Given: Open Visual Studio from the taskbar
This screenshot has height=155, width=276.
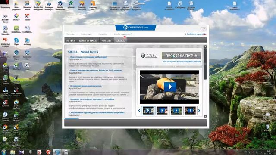Looking at the screenshot, I should [x=22, y=152].
